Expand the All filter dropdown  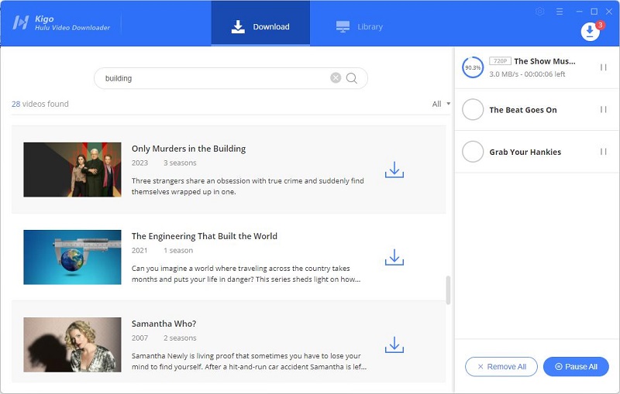(x=441, y=104)
